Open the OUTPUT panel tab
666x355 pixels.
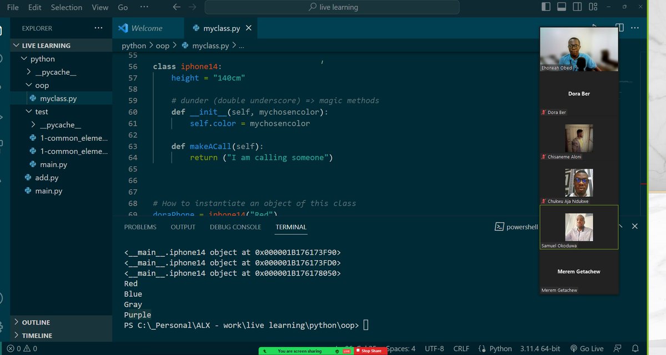pyautogui.click(x=183, y=227)
